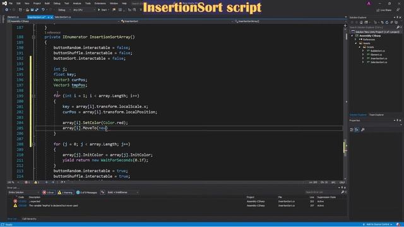Open the Assembly-CSharp navigation dropdown
This screenshot has height=227, width=404.
64,21
